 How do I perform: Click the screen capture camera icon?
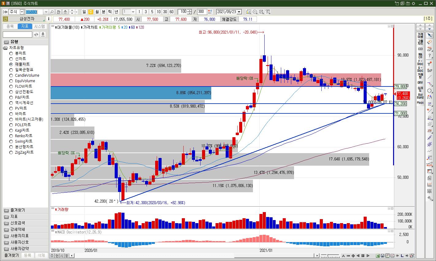point(408,3)
